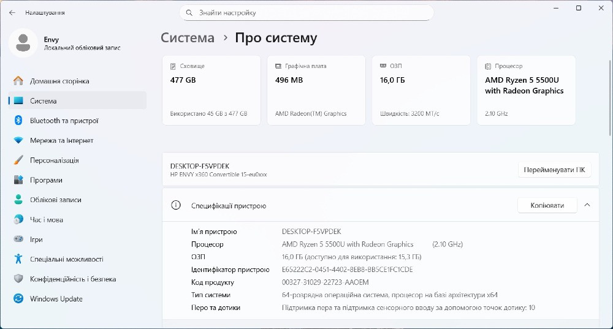Viewport: 613px width, 329px height.
Task: Click the Облікові записи person icon
Action: (18, 199)
